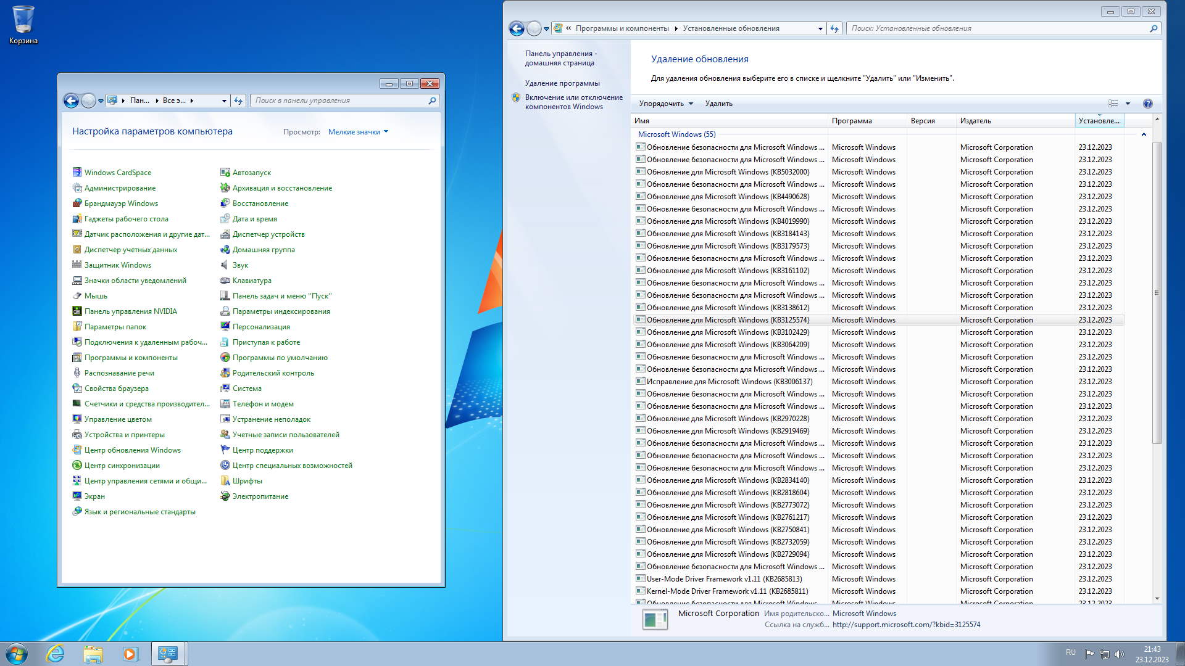The width and height of the screenshot is (1185, 666).
Task: Open the Мелкие значки view dropdown
Action: click(x=358, y=132)
